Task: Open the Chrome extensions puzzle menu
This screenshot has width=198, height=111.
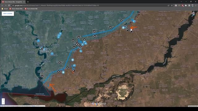Action: point(186,6)
